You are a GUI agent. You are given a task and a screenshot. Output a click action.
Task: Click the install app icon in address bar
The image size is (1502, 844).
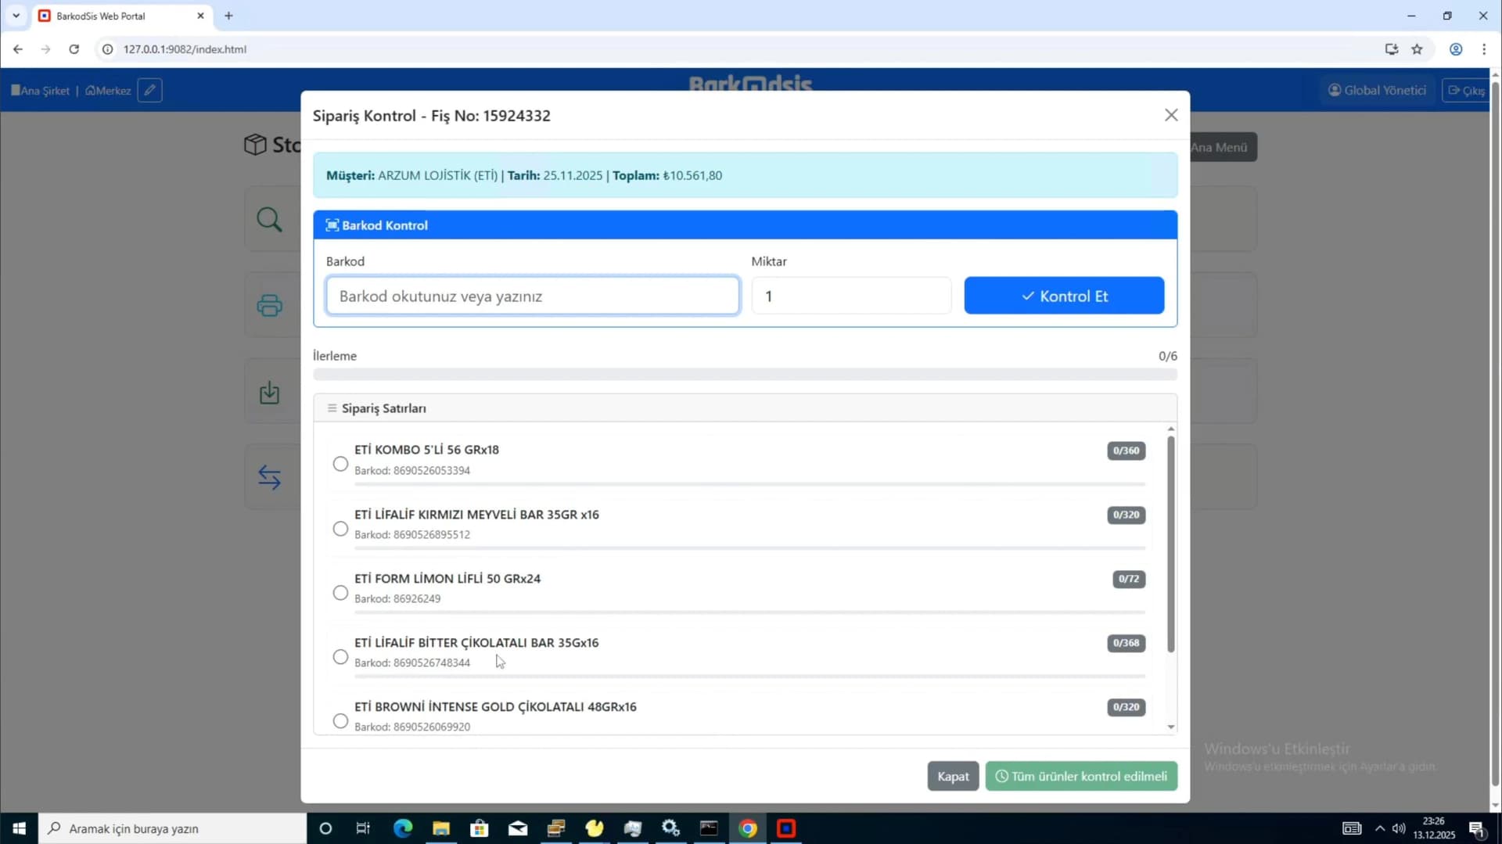point(1392,49)
